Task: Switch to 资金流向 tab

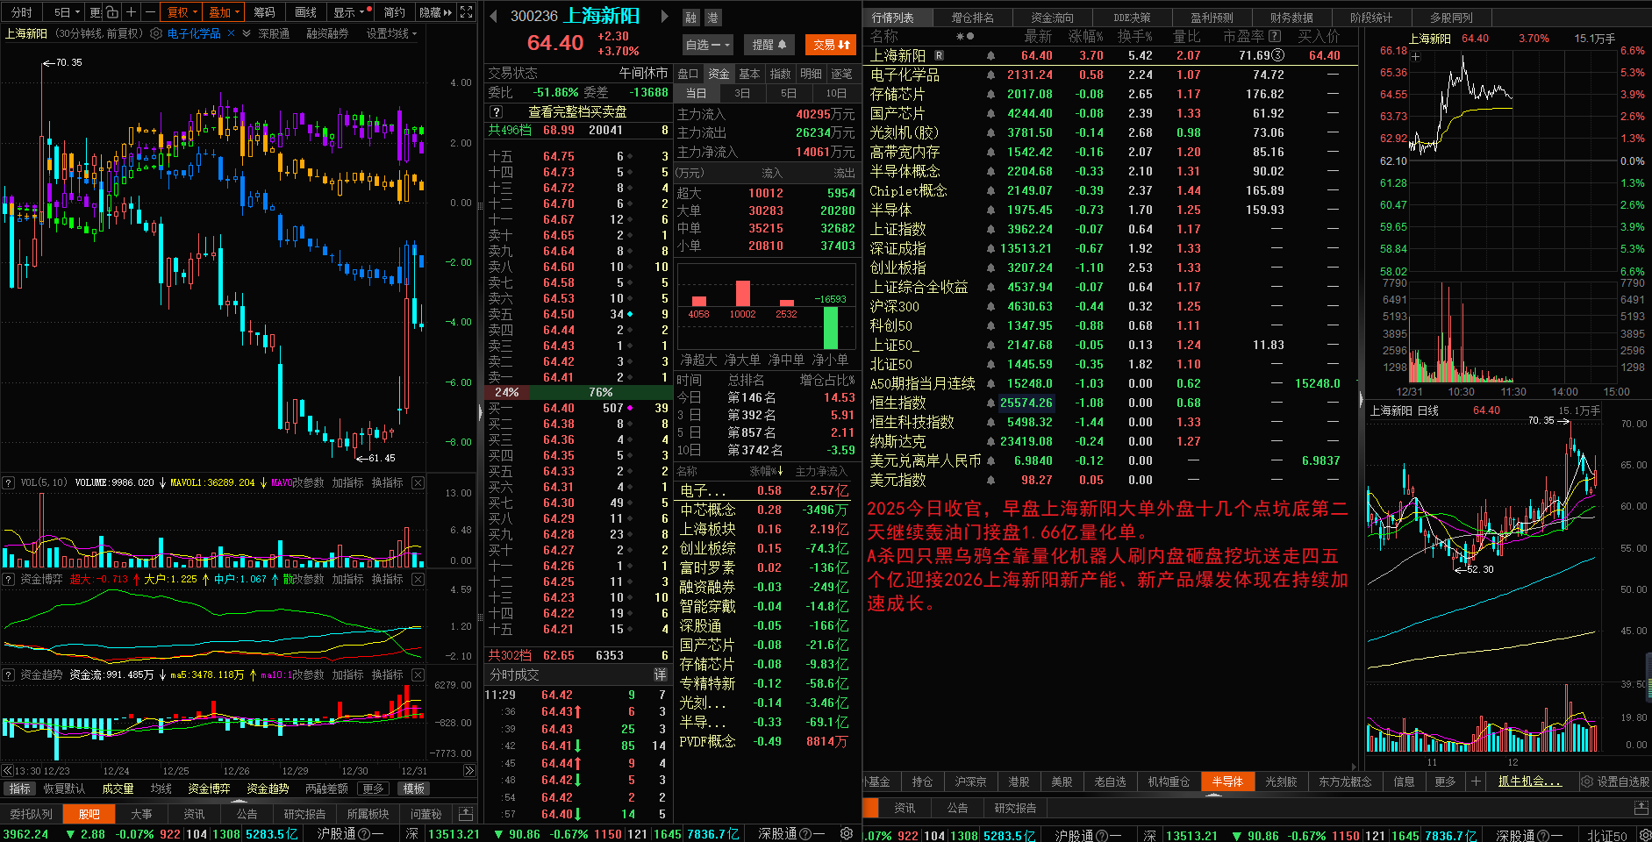Action: coord(1052,18)
